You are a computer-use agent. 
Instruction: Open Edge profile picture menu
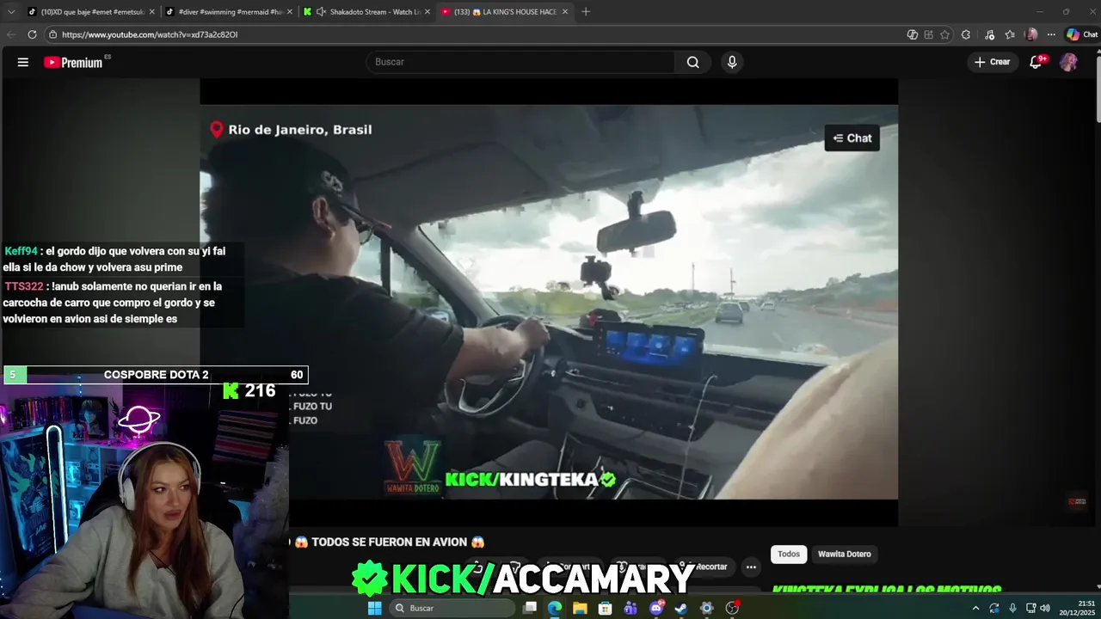[1031, 34]
